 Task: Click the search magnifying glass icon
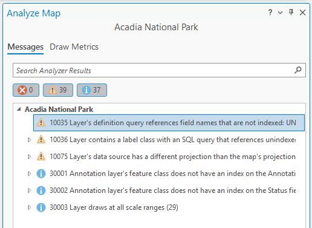[x=298, y=70]
